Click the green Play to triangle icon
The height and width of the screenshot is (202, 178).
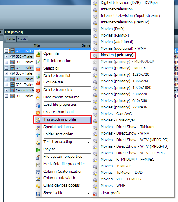pos(38,150)
